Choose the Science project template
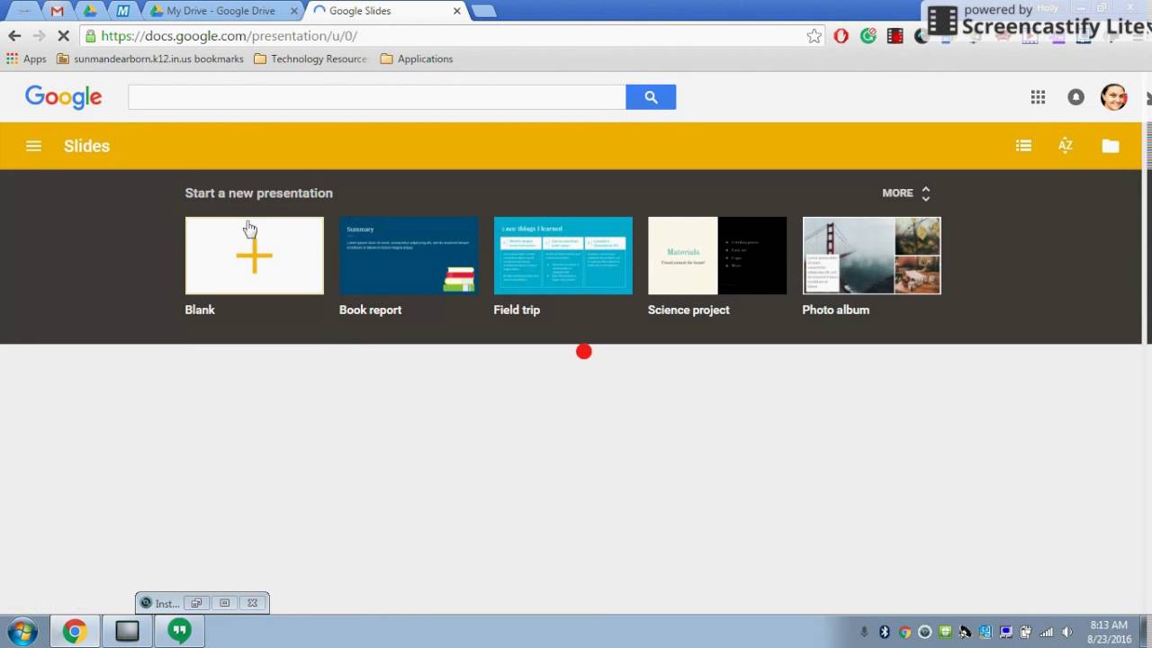This screenshot has width=1152, height=648. click(x=717, y=256)
